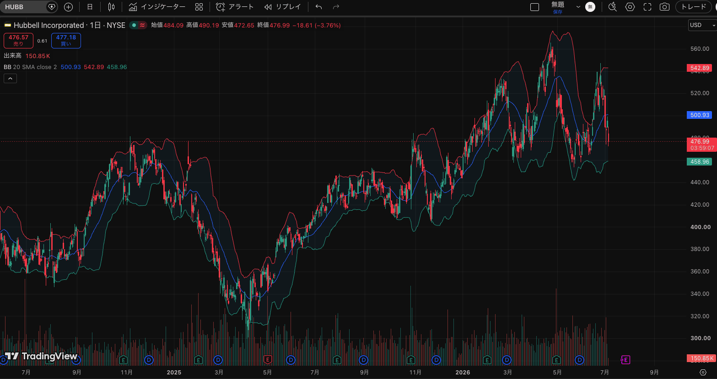Undo the last chart action
Image resolution: width=717 pixels, height=379 pixels.
[319, 7]
